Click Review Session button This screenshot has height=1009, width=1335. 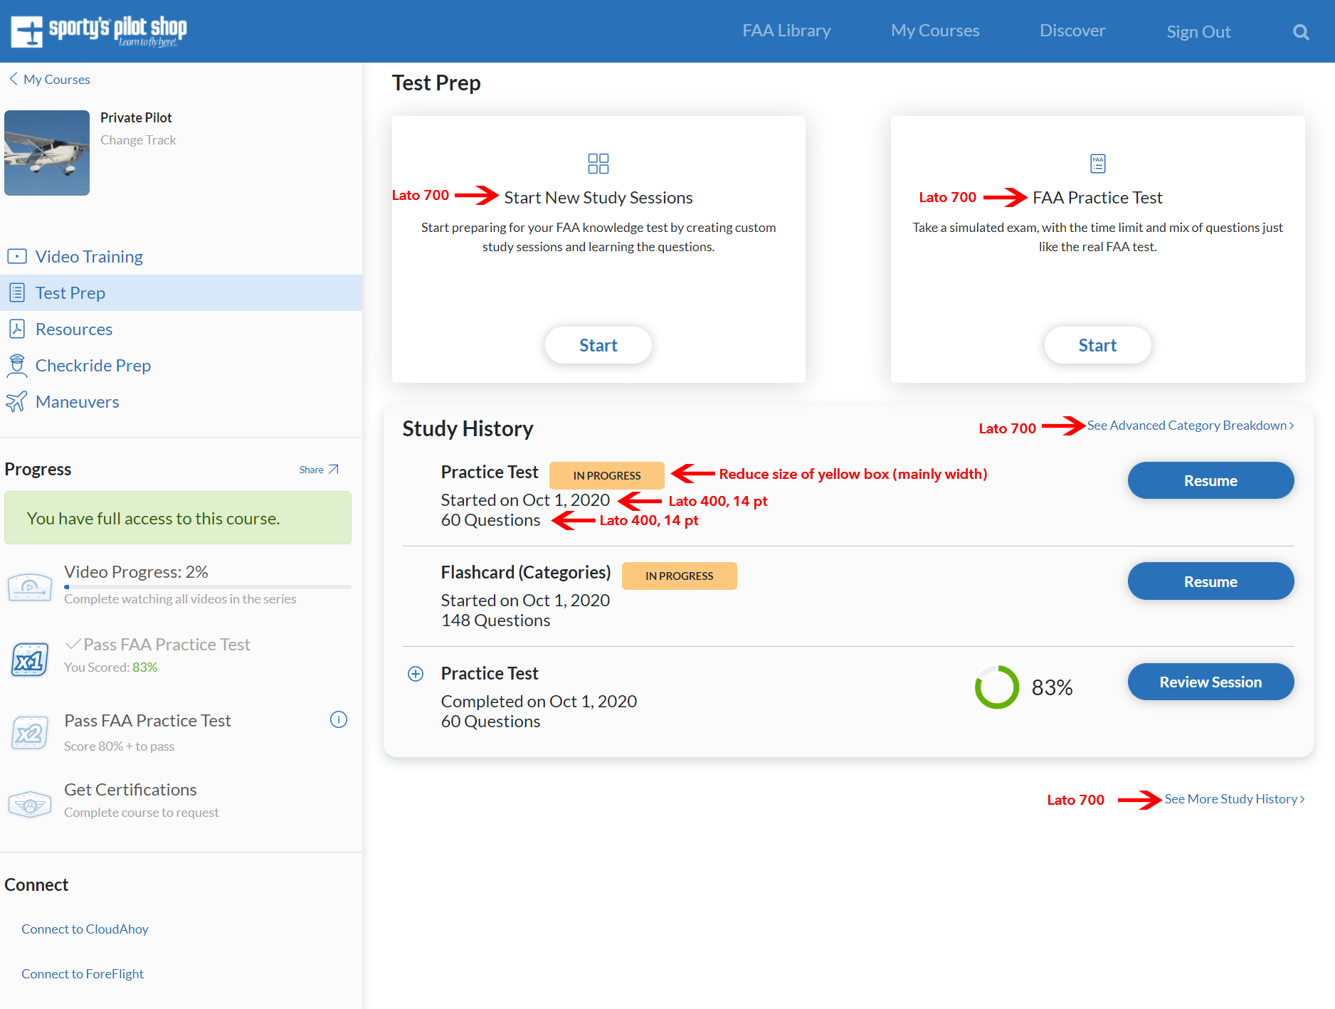tap(1210, 682)
